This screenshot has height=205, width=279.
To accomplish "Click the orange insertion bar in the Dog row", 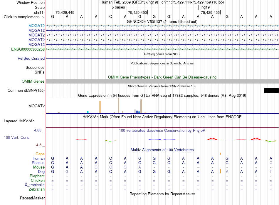I will coord(220,171).
